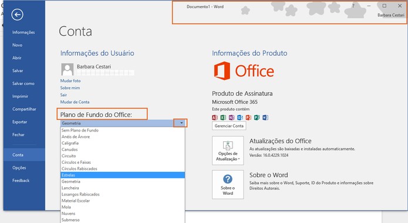
Task: Click the Microsoft Office 365 text
Action: click(x=234, y=102)
